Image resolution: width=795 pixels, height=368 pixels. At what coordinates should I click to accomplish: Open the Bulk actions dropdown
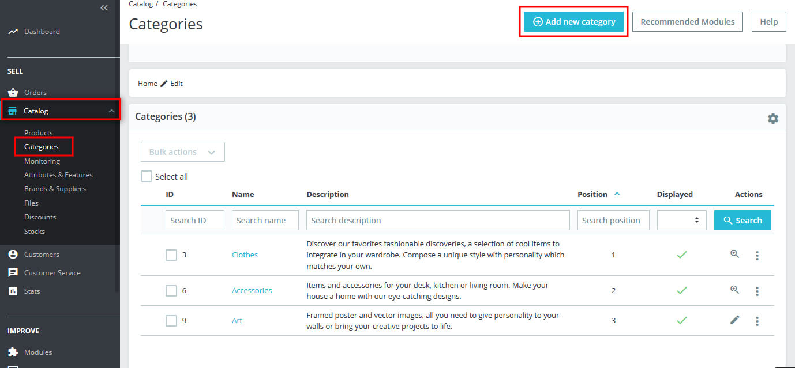tap(182, 152)
